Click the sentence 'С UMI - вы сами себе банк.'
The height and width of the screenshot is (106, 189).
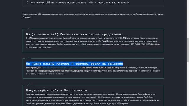click(x=39, y=47)
